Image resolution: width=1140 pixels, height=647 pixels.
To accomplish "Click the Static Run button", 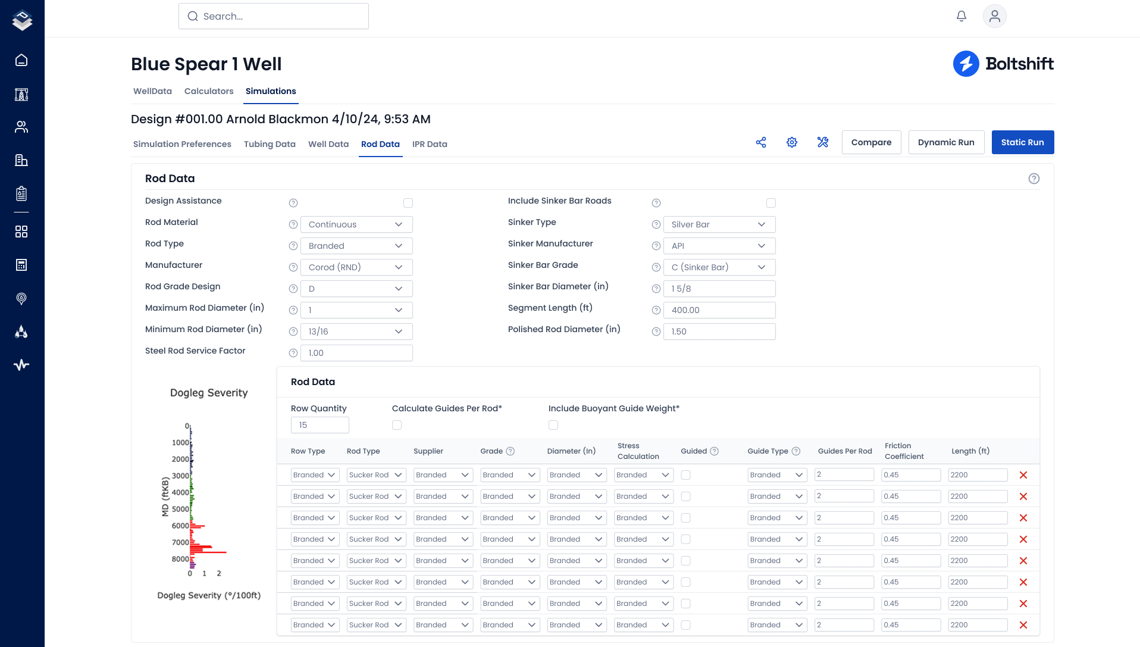I will (1023, 142).
